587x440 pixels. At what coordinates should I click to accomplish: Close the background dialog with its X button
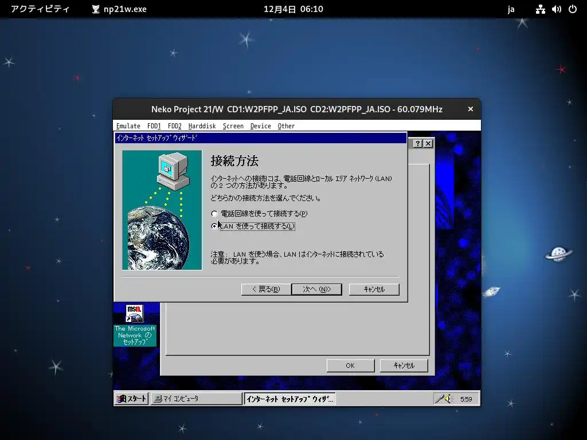pos(428,143)
